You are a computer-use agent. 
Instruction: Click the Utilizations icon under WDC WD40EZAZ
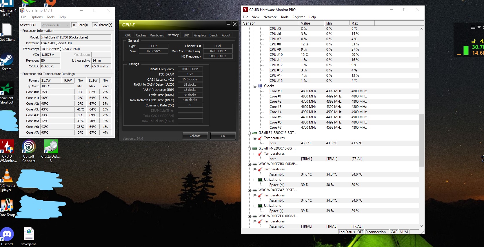tap(260, 206)
